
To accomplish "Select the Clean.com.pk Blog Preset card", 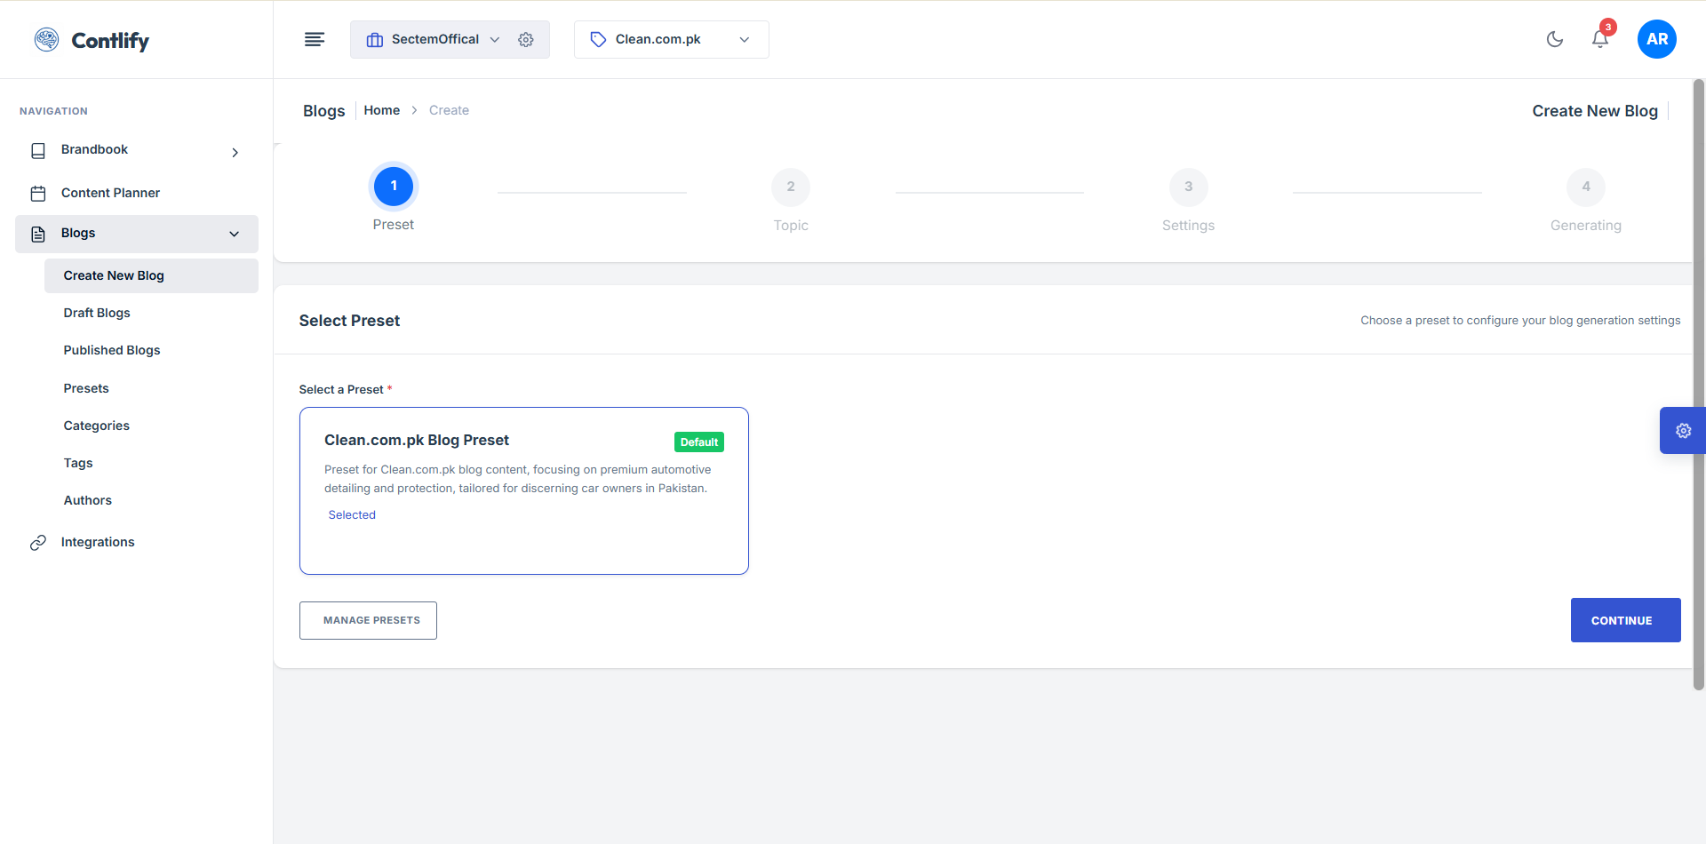I will coord(524,490).
